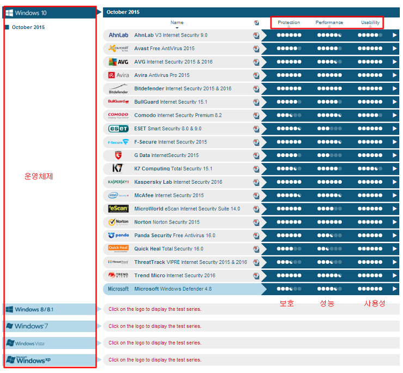Open McAfee certificate icon
Viewport: 403px width, 373px height.
tap(256, 196)
